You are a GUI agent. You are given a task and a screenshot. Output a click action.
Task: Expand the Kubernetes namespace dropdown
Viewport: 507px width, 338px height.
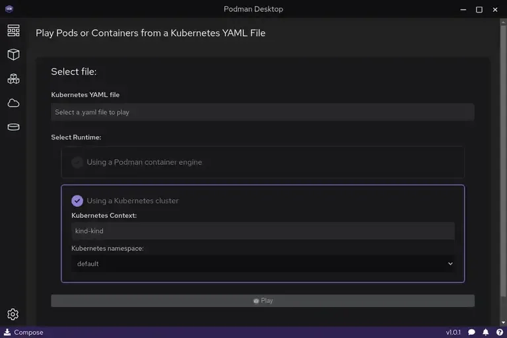pos(263,263)
